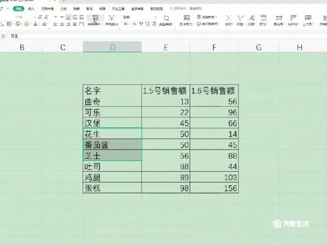Align text left in the cell
Image resolution: width=327 pixels, height=245 pixels.
pos(55,24)
